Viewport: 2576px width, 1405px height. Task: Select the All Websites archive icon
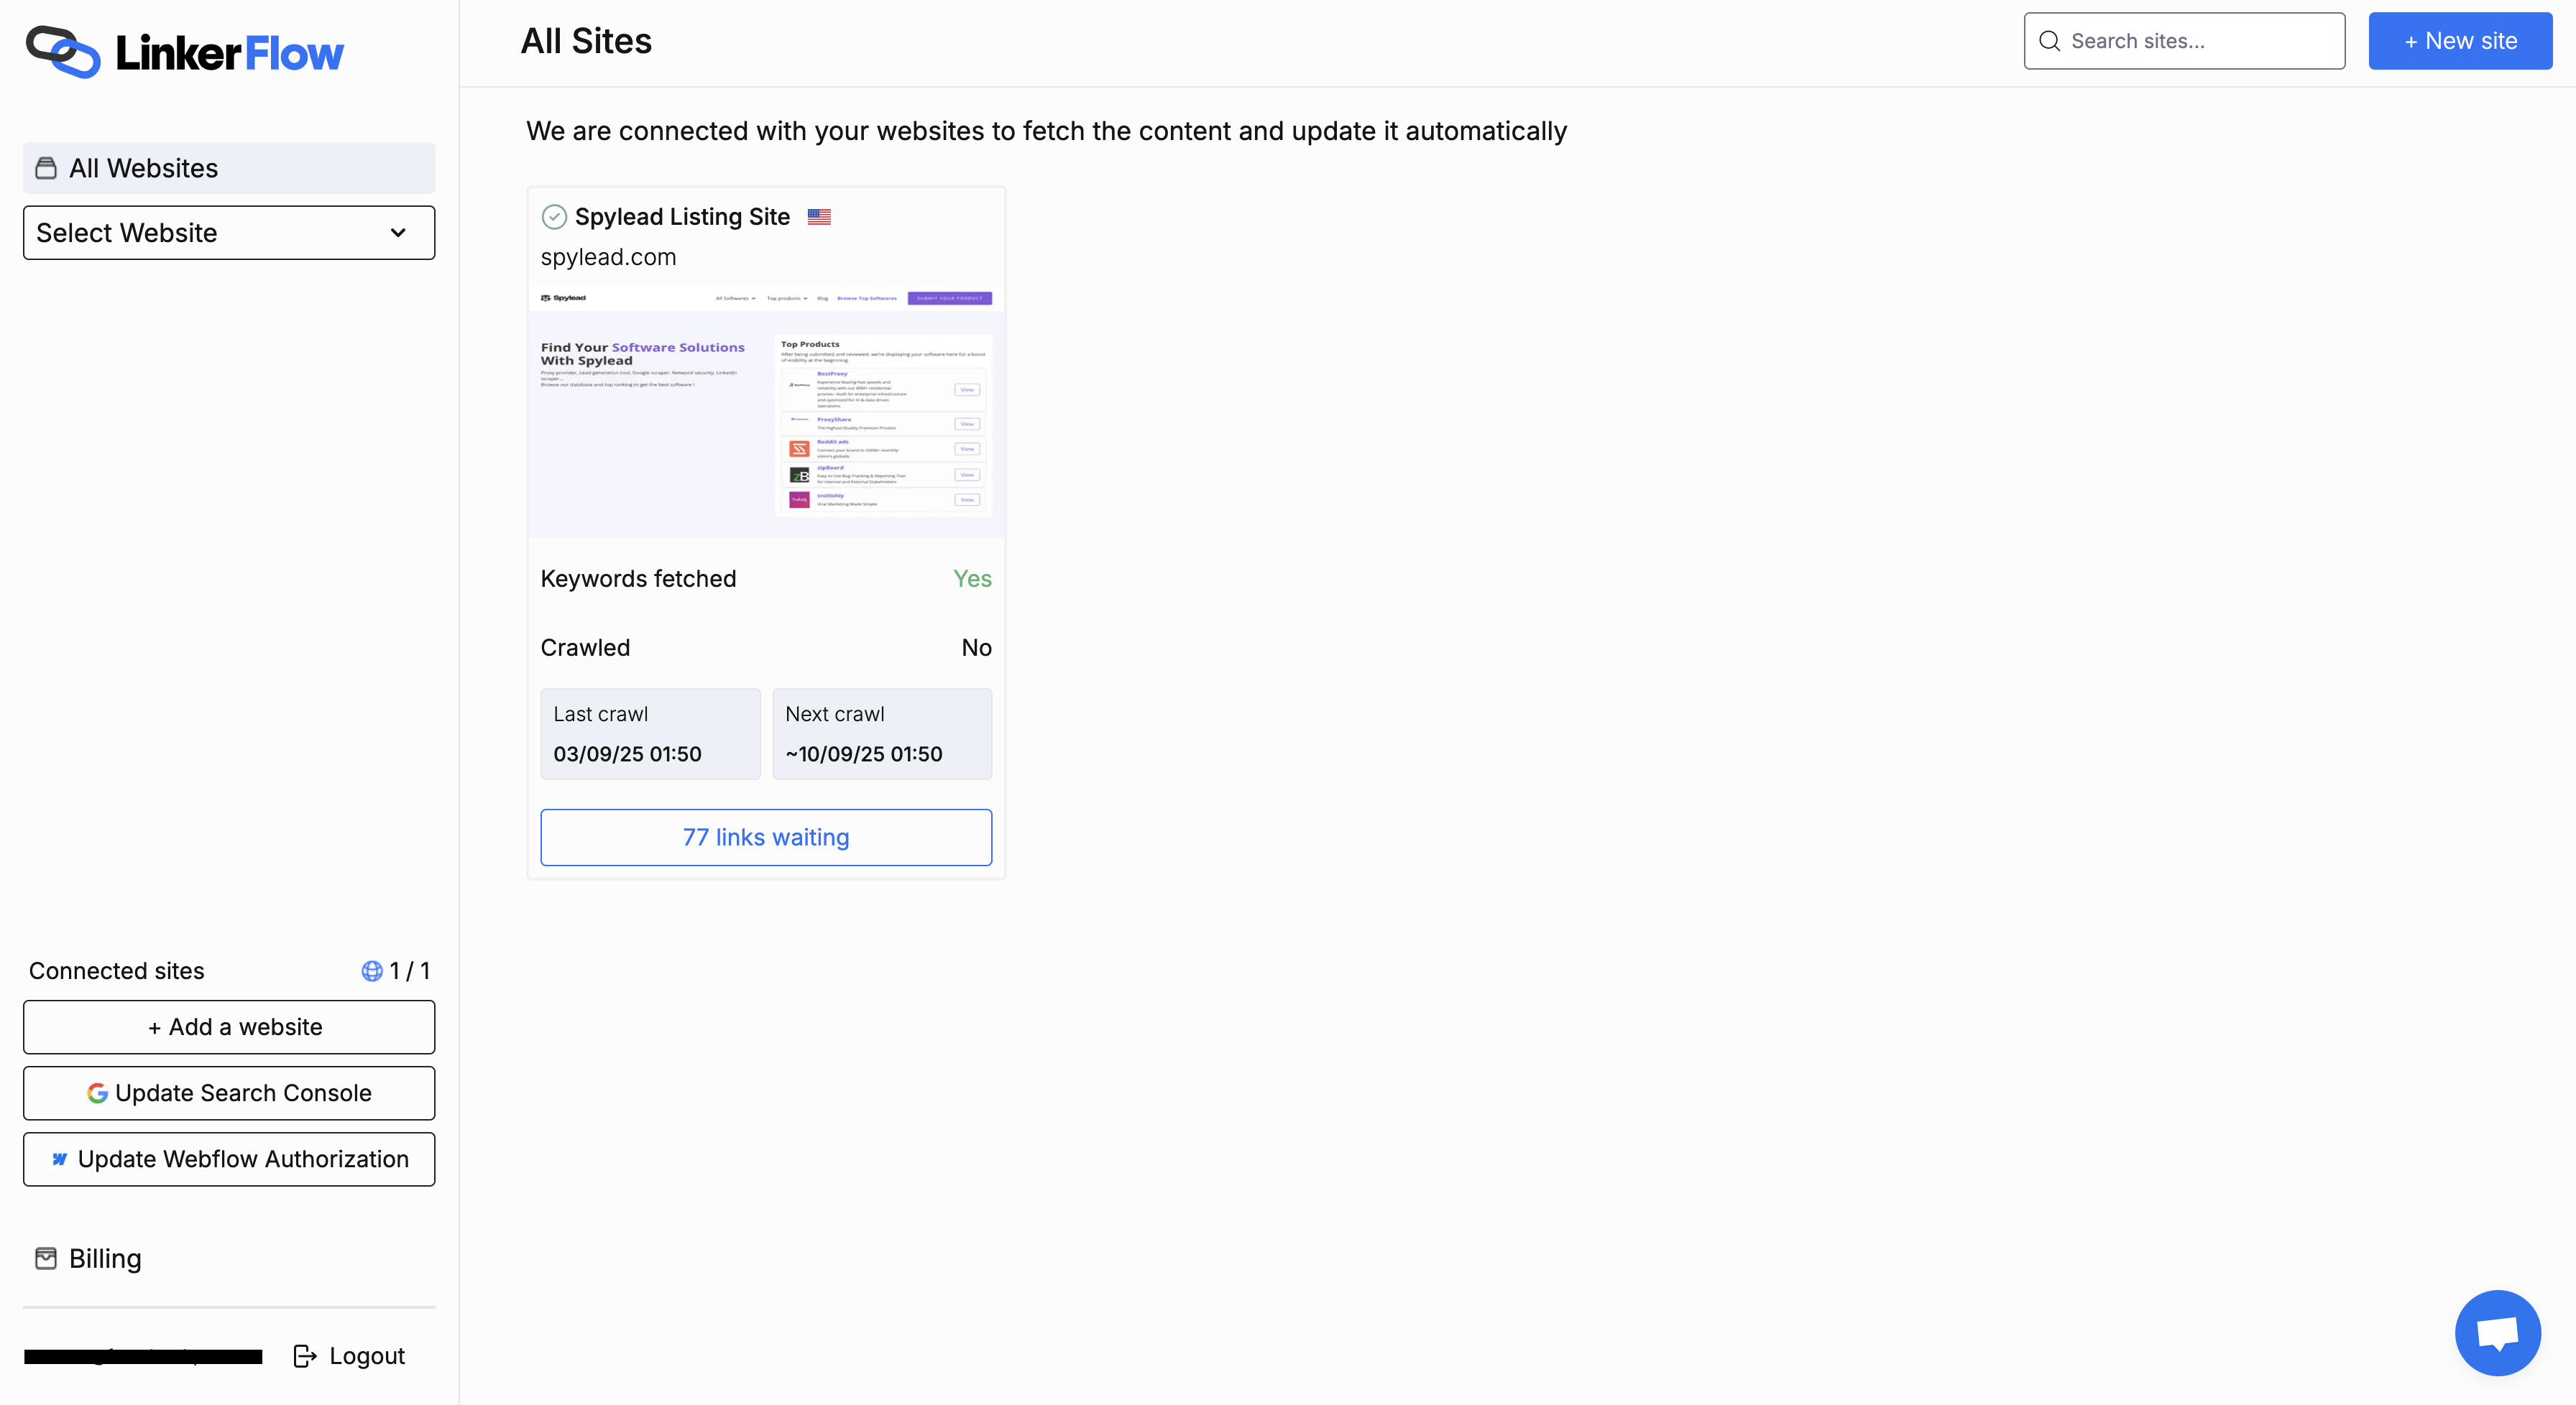click(x=45, y=168)
